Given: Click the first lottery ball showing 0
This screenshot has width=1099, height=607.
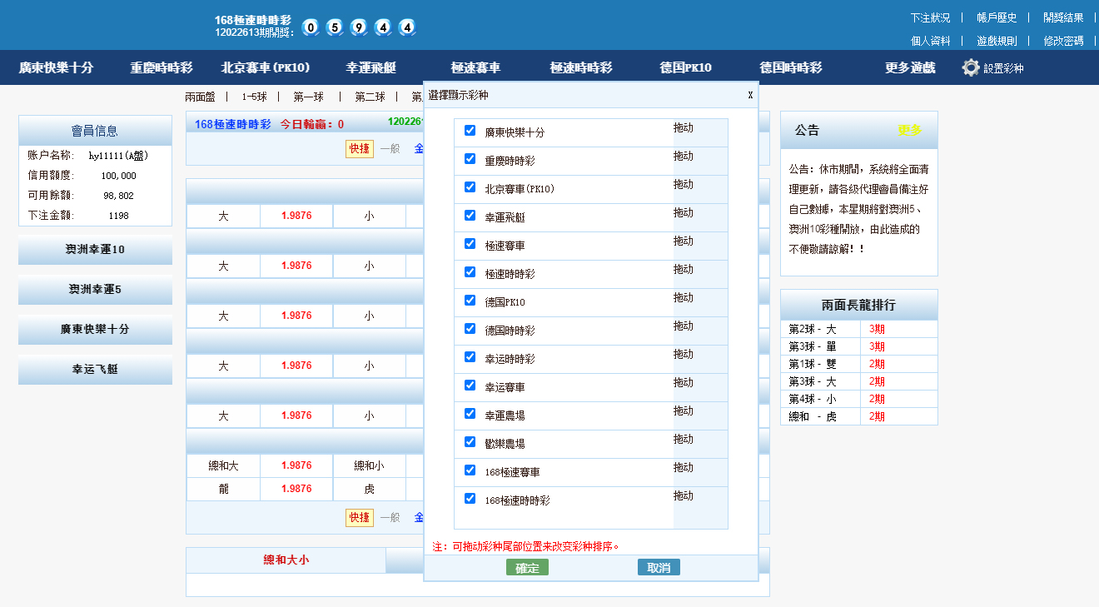Looking at the screenshot, I should click(311, 27).
